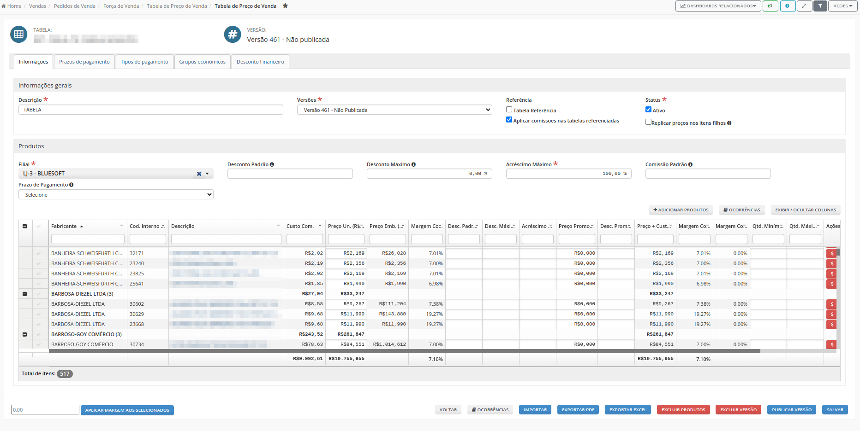Uncheck the Ativo status checkbox
This screenshot has width=860, height=431.
[x=648, y=110]
